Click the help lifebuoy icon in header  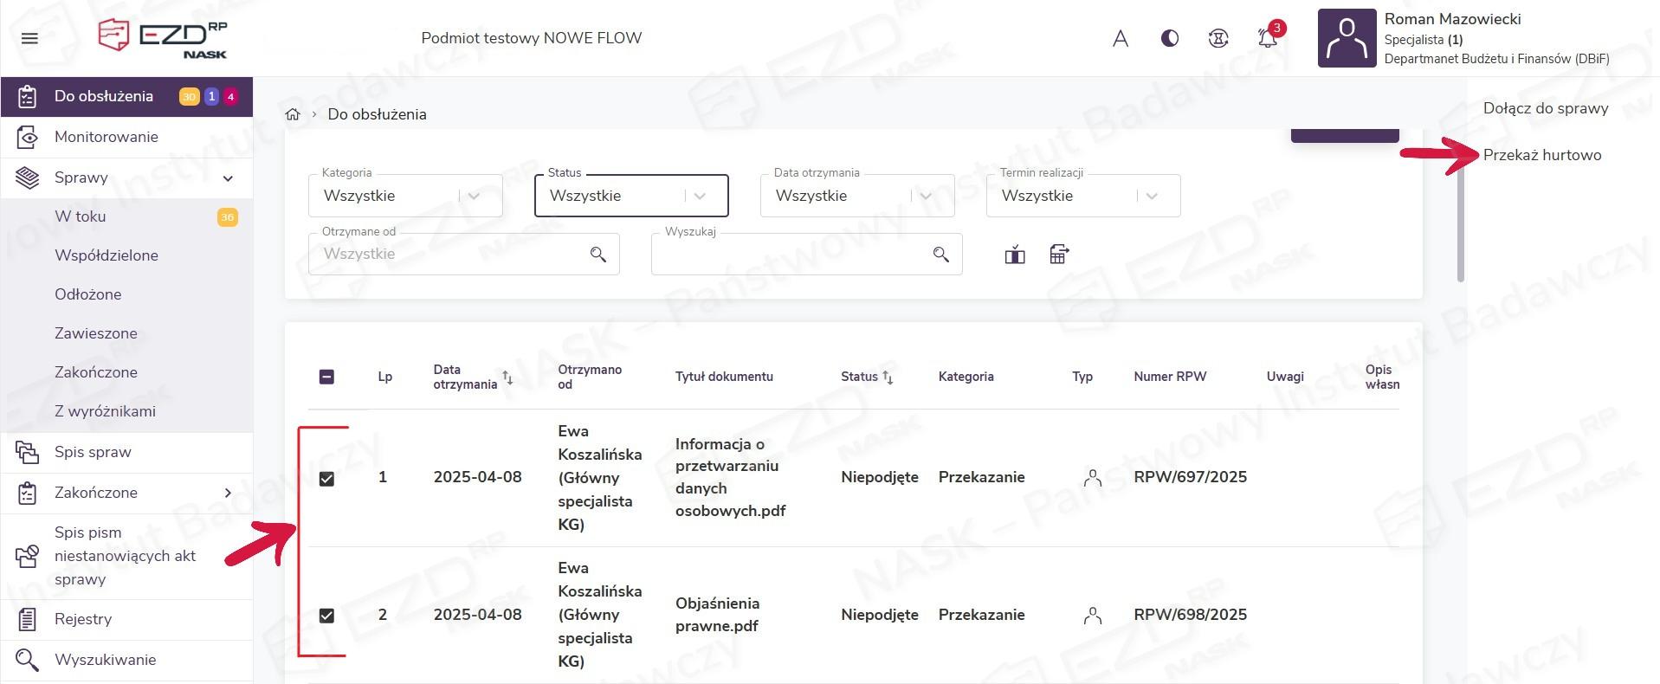[1218, 38]
